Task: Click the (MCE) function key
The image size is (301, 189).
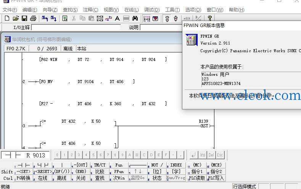Action: tap(216, 165)
